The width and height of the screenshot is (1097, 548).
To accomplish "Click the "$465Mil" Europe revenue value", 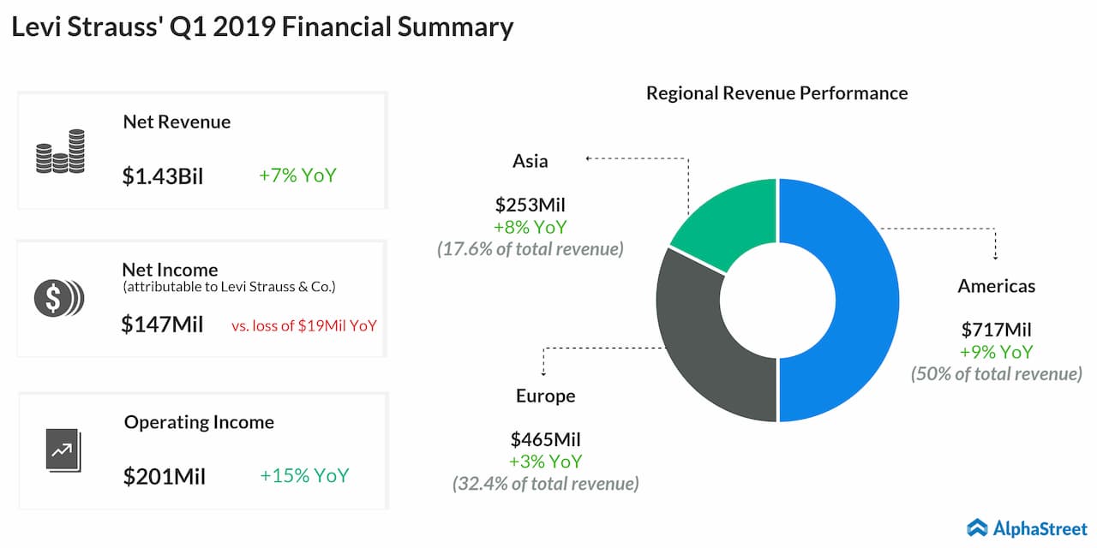I will [546, 440].
